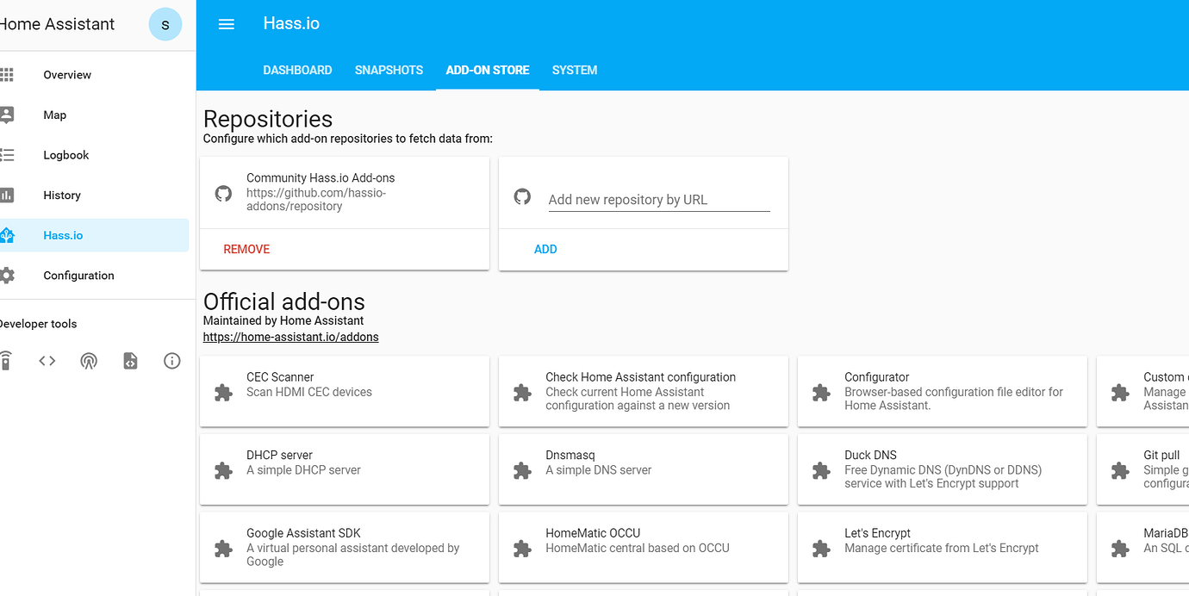Image resolution: width=1189 pixels, height=596 pixels.
Task: Remove the Community Hass.io Add-ons repository
Action: tap(246, 249)
